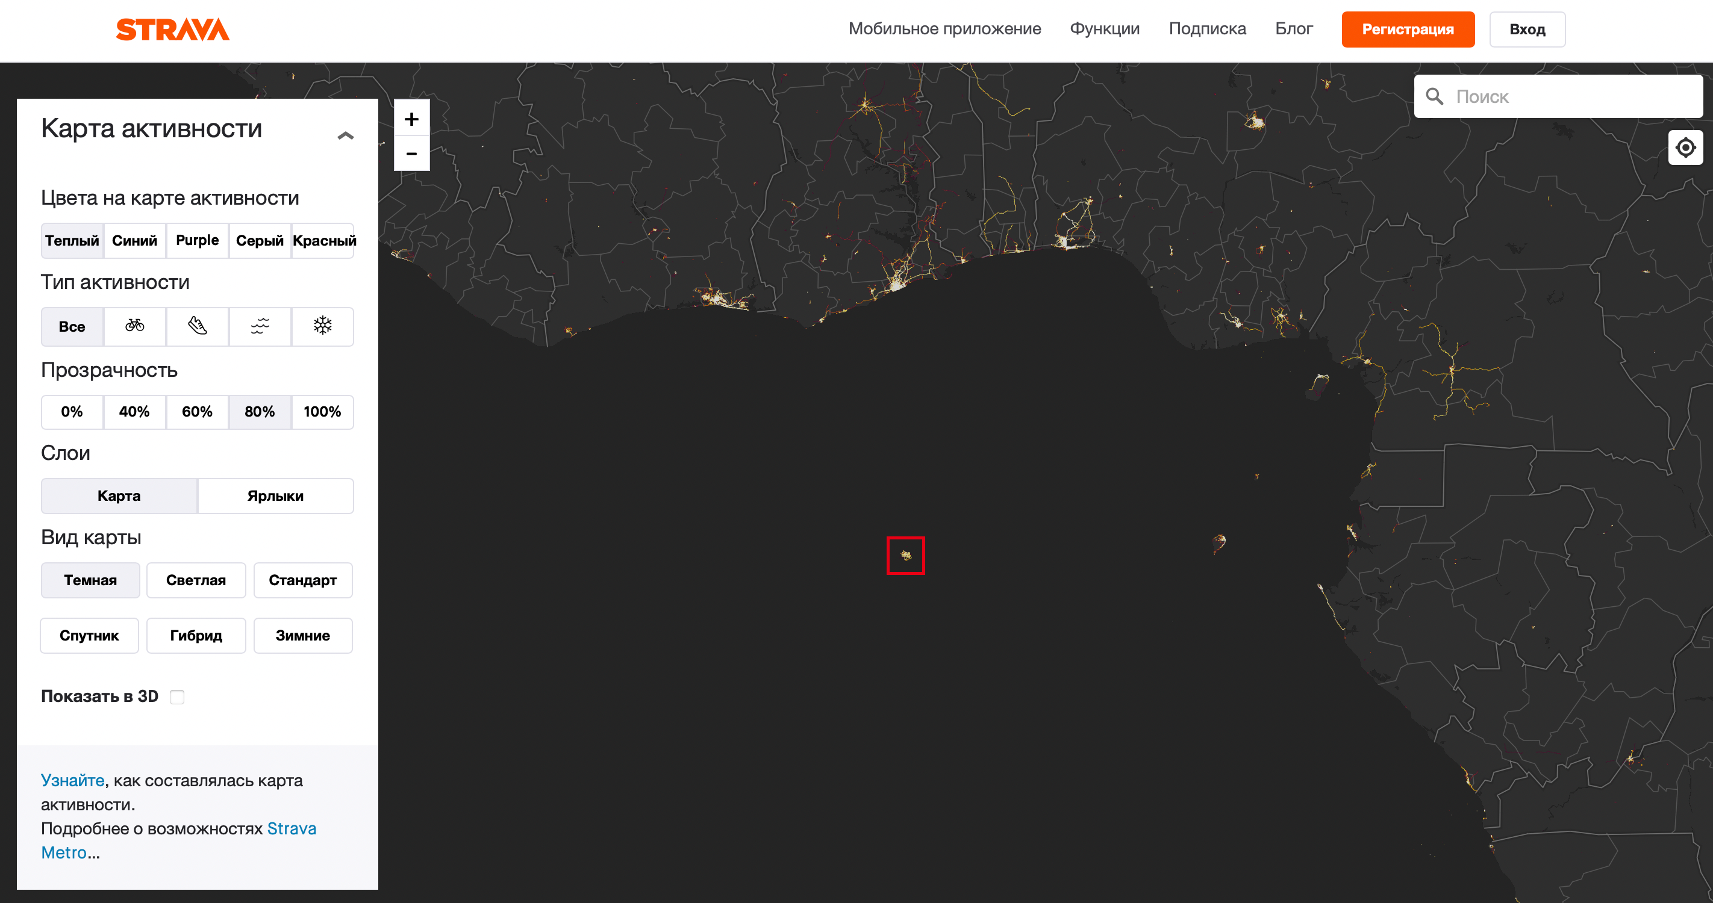1713x903 pixels.
Task: Choose the Красный heatmap color
Action: point(324,241)
